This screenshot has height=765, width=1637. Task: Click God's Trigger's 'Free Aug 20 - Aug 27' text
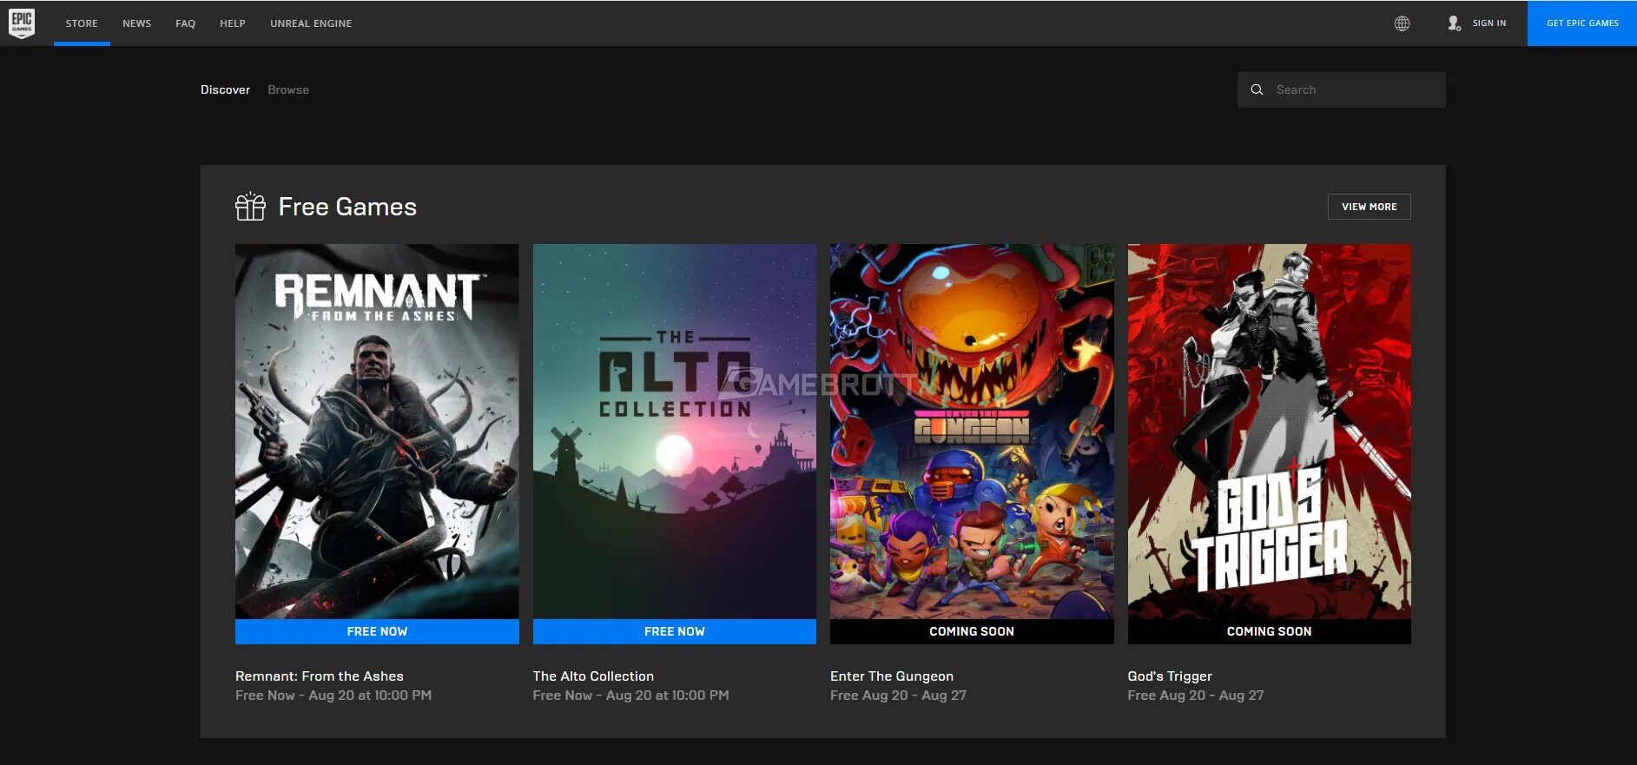(x=1195, y=696)
